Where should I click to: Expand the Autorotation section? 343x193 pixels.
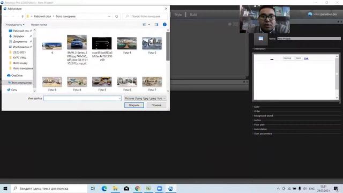click(x=260, y=129)
